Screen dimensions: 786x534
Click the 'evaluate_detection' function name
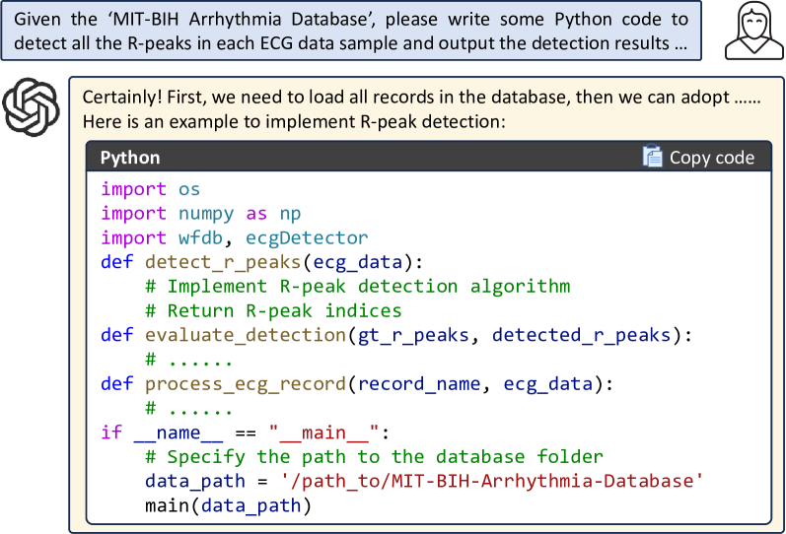(x=244, y=335)
